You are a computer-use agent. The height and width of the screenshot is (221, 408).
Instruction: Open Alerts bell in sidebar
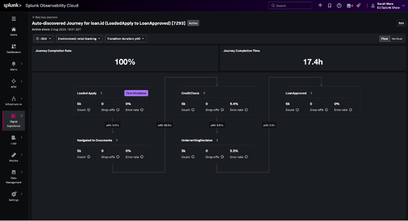[14, 66]
